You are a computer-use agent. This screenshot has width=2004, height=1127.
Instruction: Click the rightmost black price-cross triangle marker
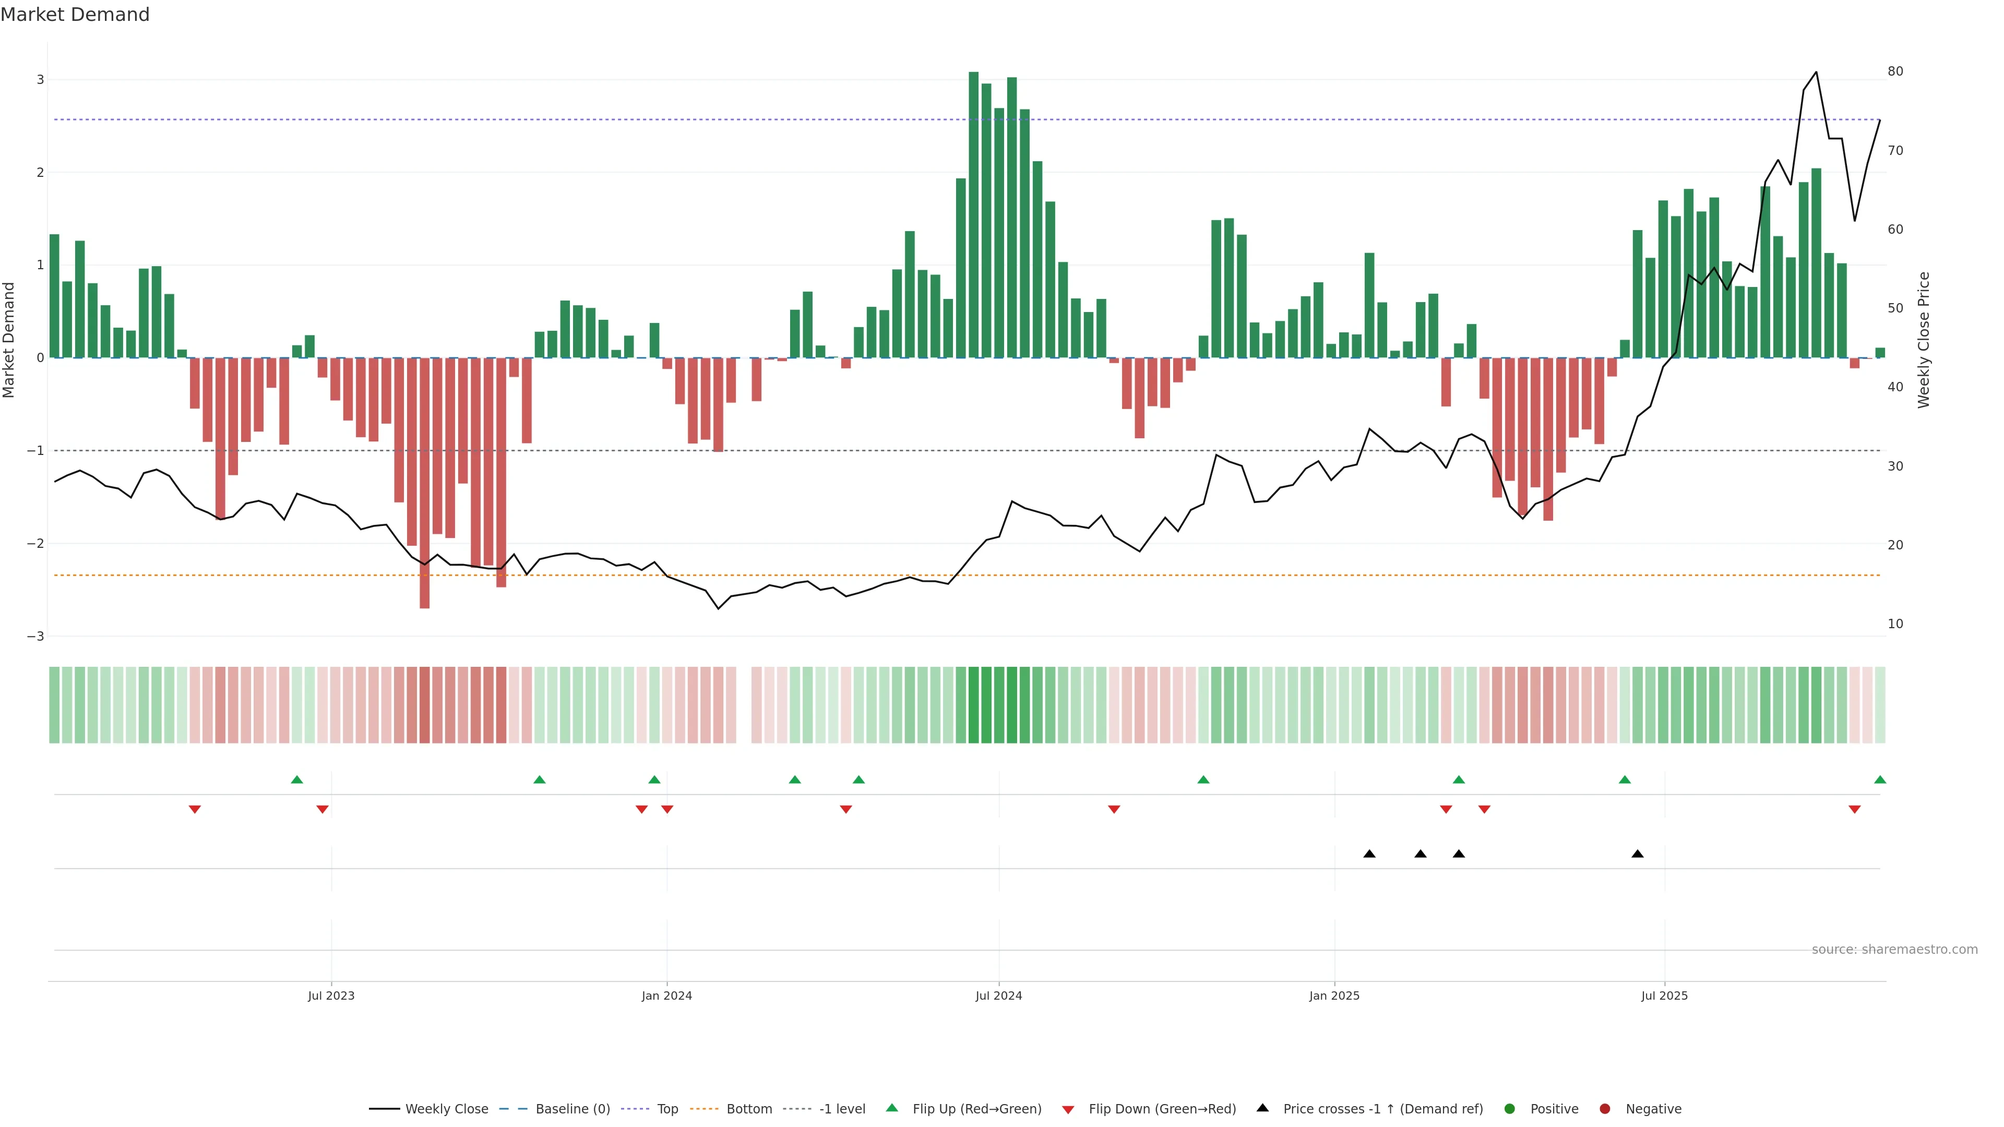click(1638, 854)
